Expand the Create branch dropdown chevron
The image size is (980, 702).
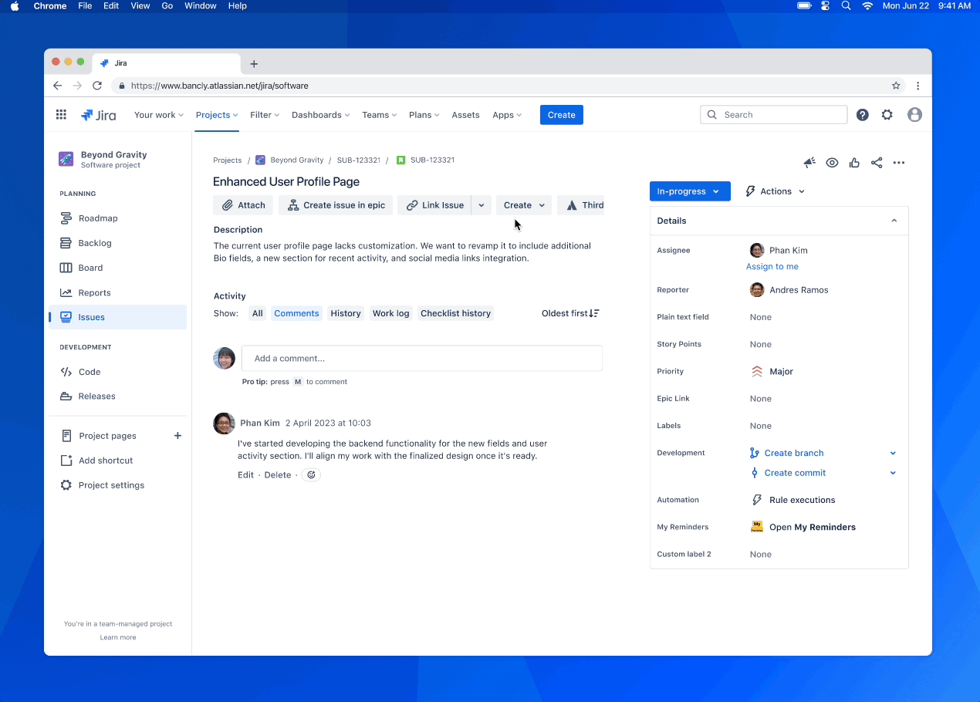(x=893, y=453)
